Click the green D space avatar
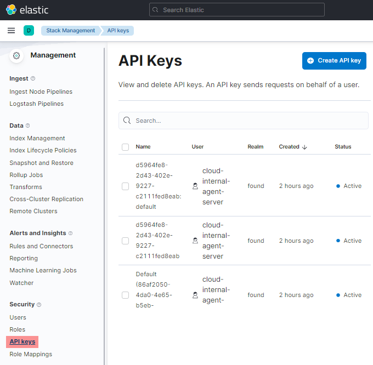Screen dimensions: 373x365 coord(29,31)
